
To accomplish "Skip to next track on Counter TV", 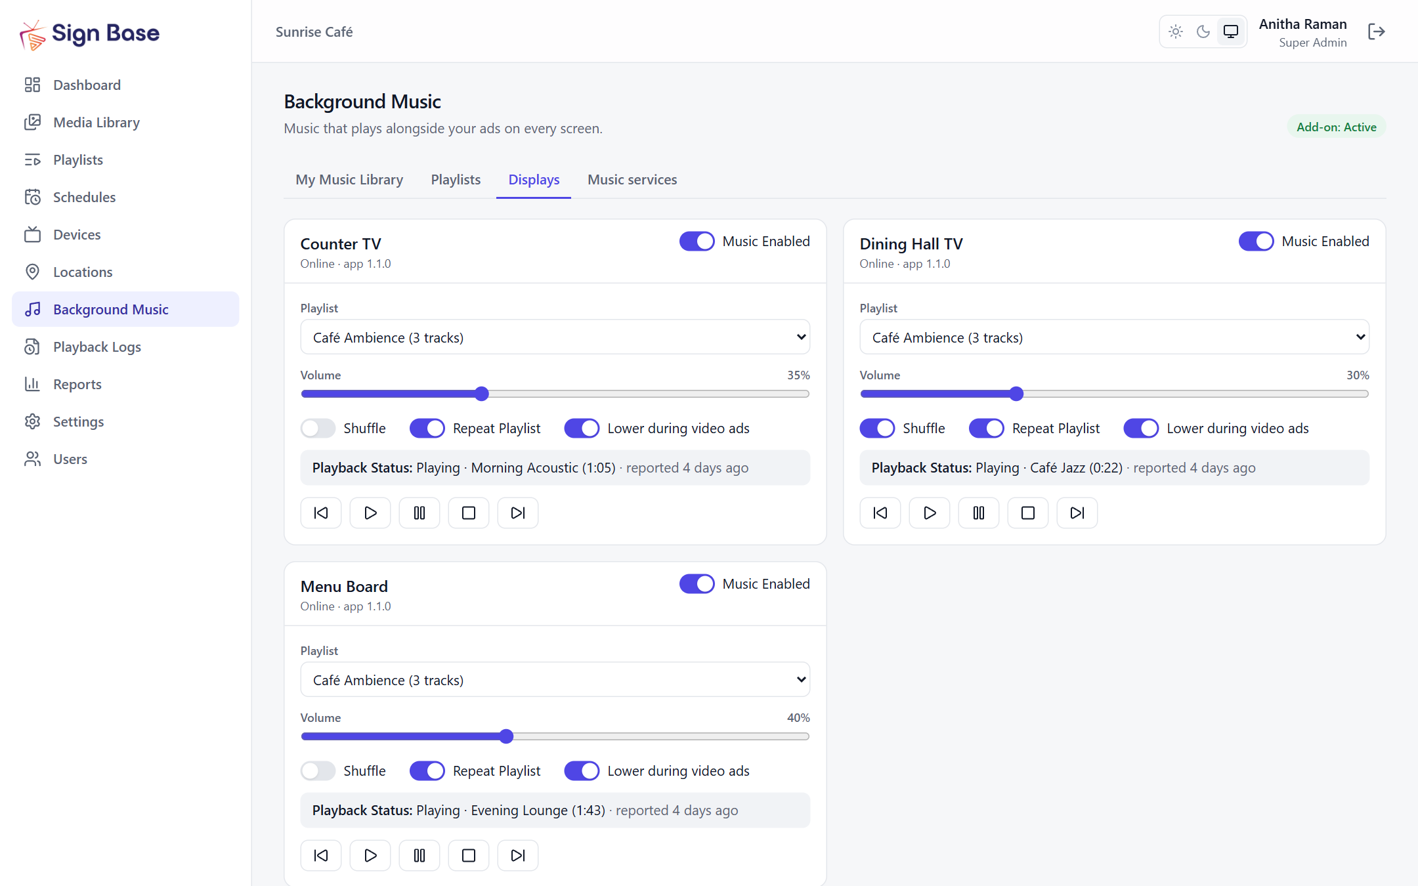I will click(518, 513).
